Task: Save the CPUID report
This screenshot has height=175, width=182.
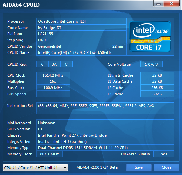Action: 139,167
